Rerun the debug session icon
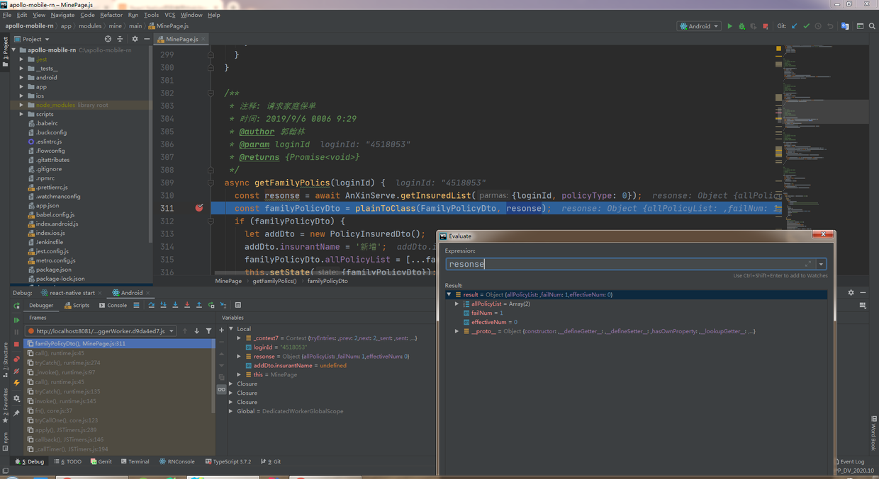Screen dimensions: 879x479 pos(17,306)
